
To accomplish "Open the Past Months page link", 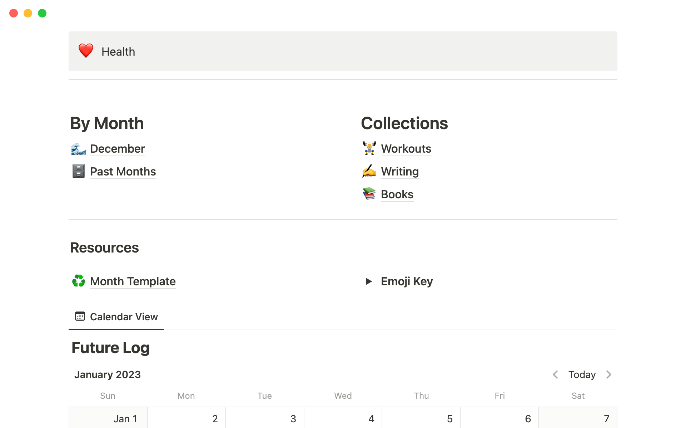I will 123,172.
